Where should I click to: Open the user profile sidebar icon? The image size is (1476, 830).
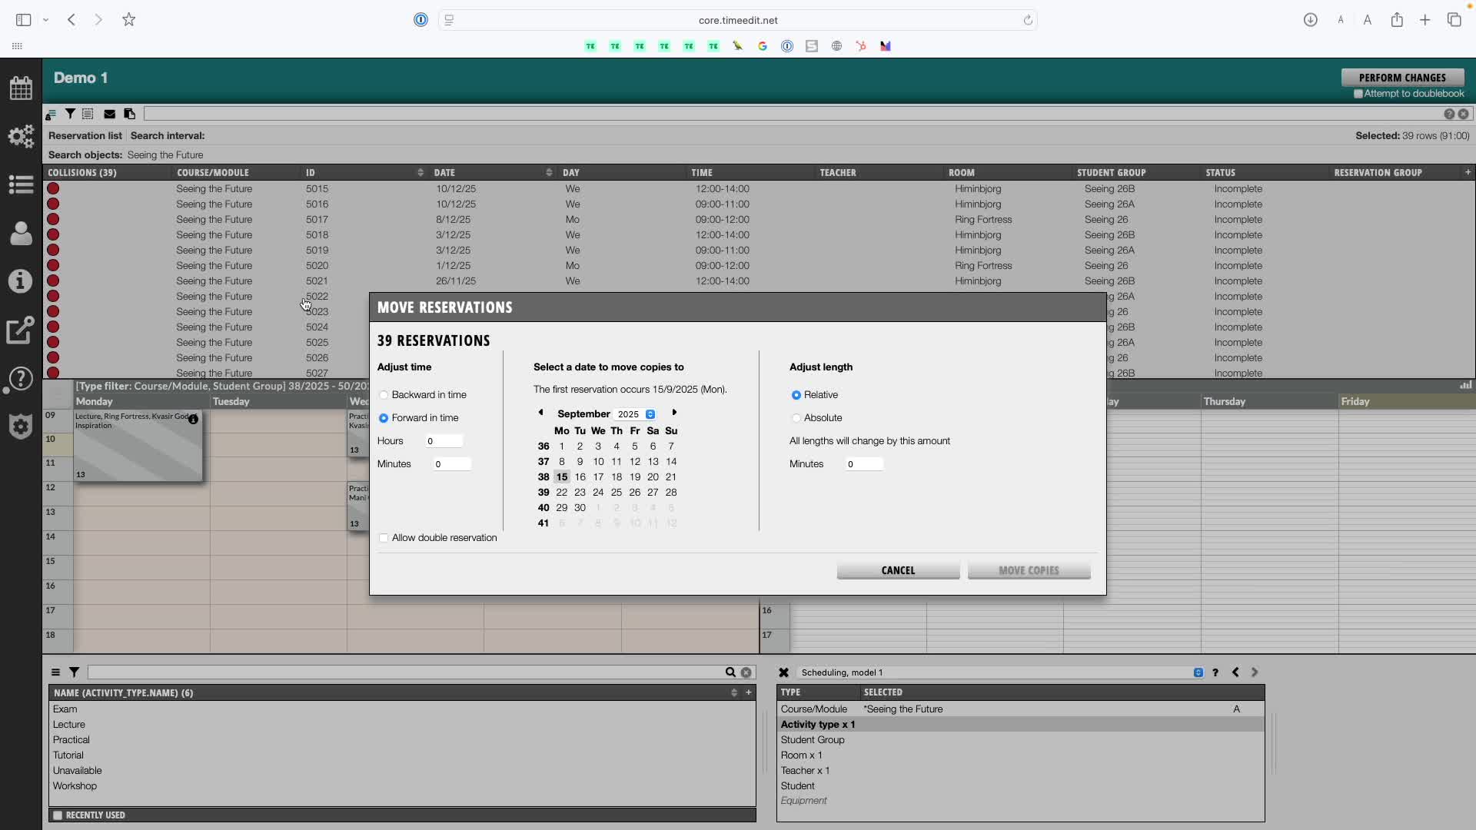21,233
